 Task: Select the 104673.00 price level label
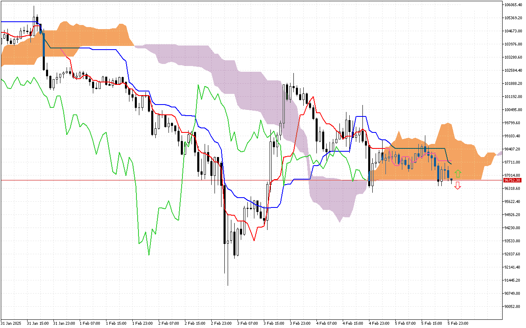pyautogui.click(x=514, y=31)
